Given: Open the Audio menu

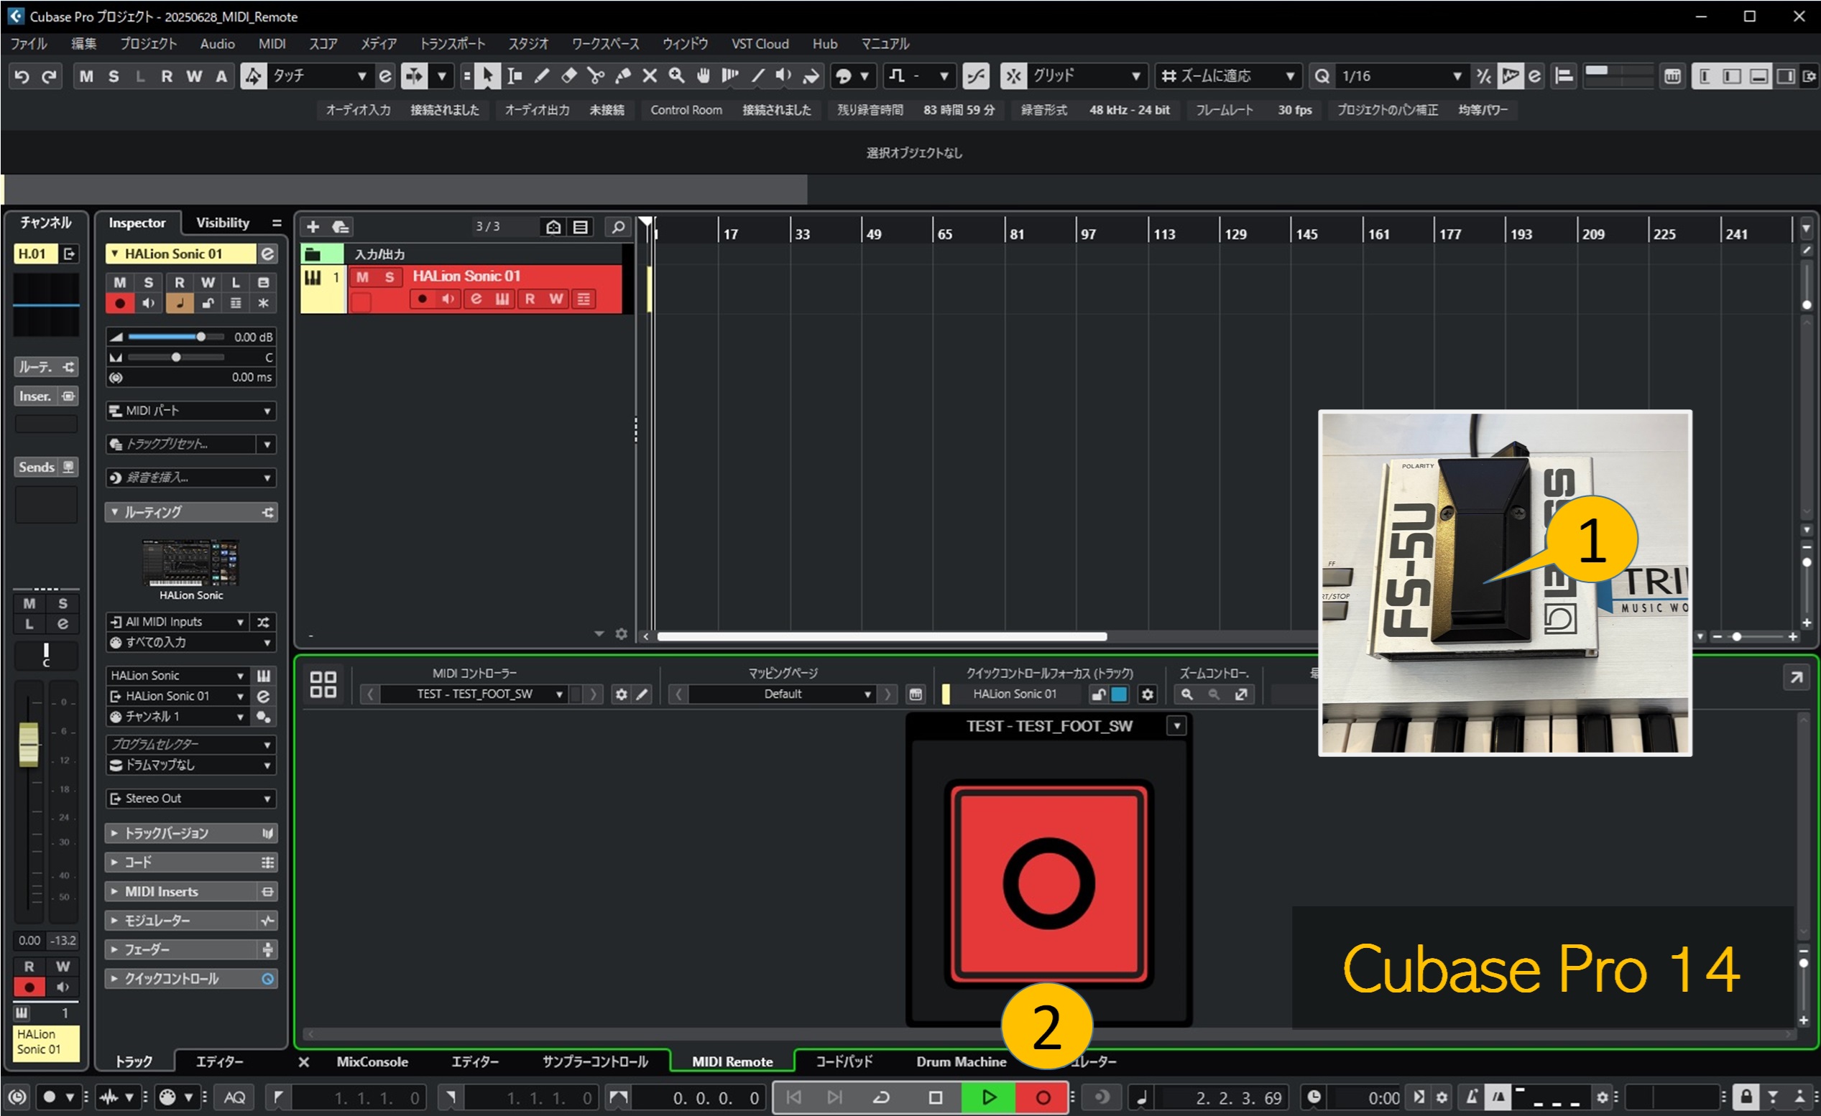Looking at the screenshot, I should click(217, 45).
